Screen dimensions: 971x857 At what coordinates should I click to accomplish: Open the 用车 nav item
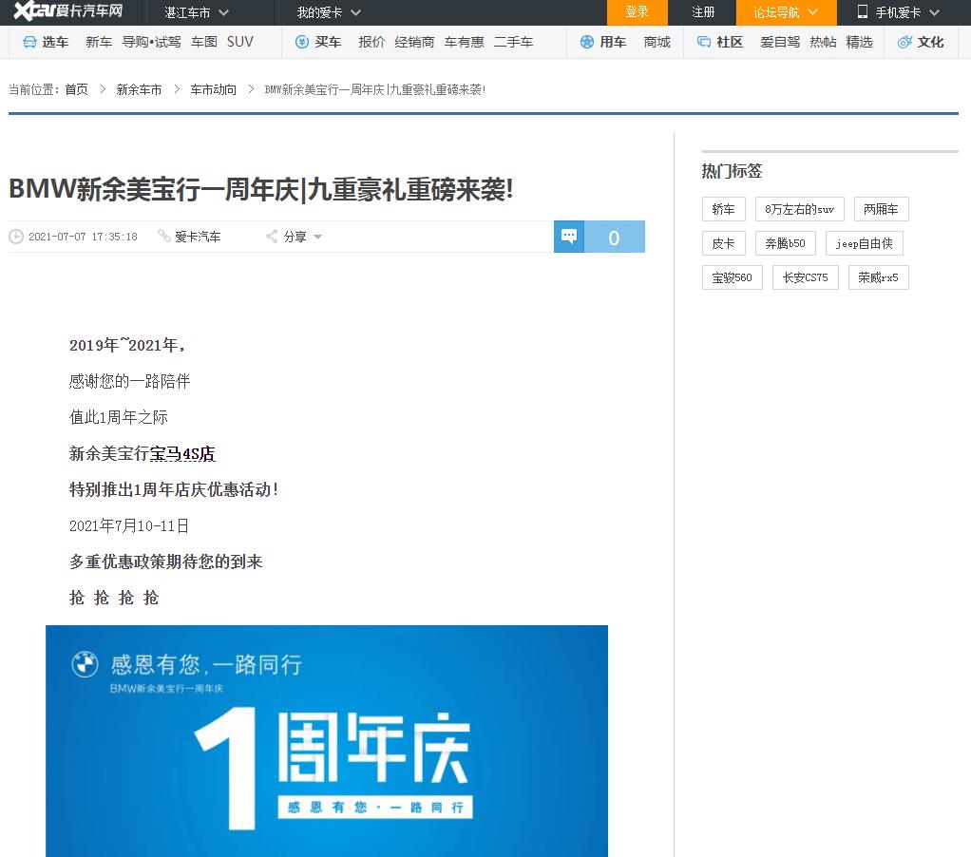pyautogui.click(x=613, y=42)
